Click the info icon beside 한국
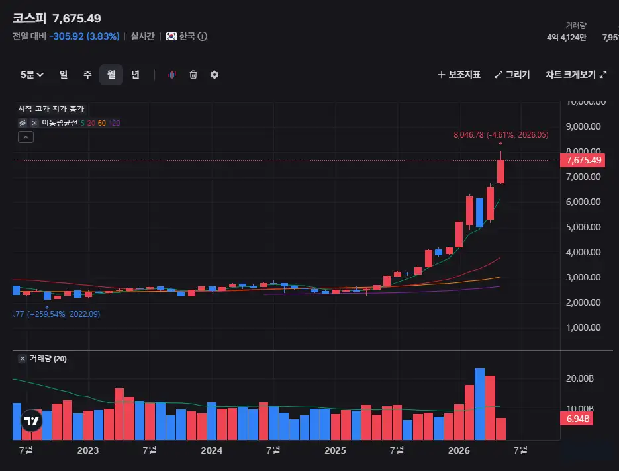The width and height of the screenshot is (619, 471). (x=203, y=36)
